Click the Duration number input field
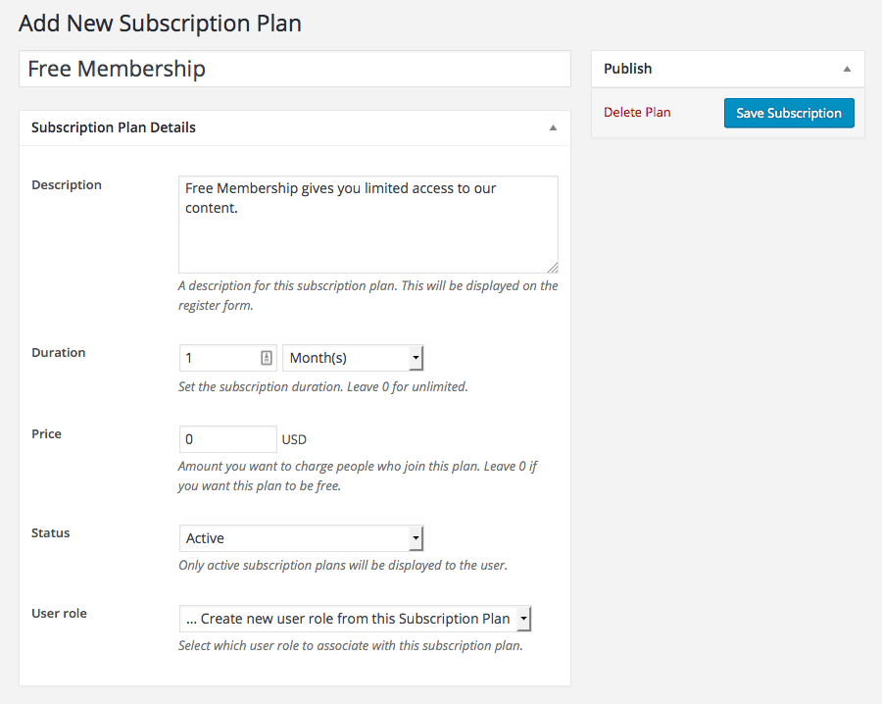The height and width of the screenshot is (704, 882). click(220, 358)
